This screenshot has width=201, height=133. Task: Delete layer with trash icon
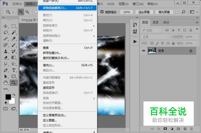click(191, 129)
